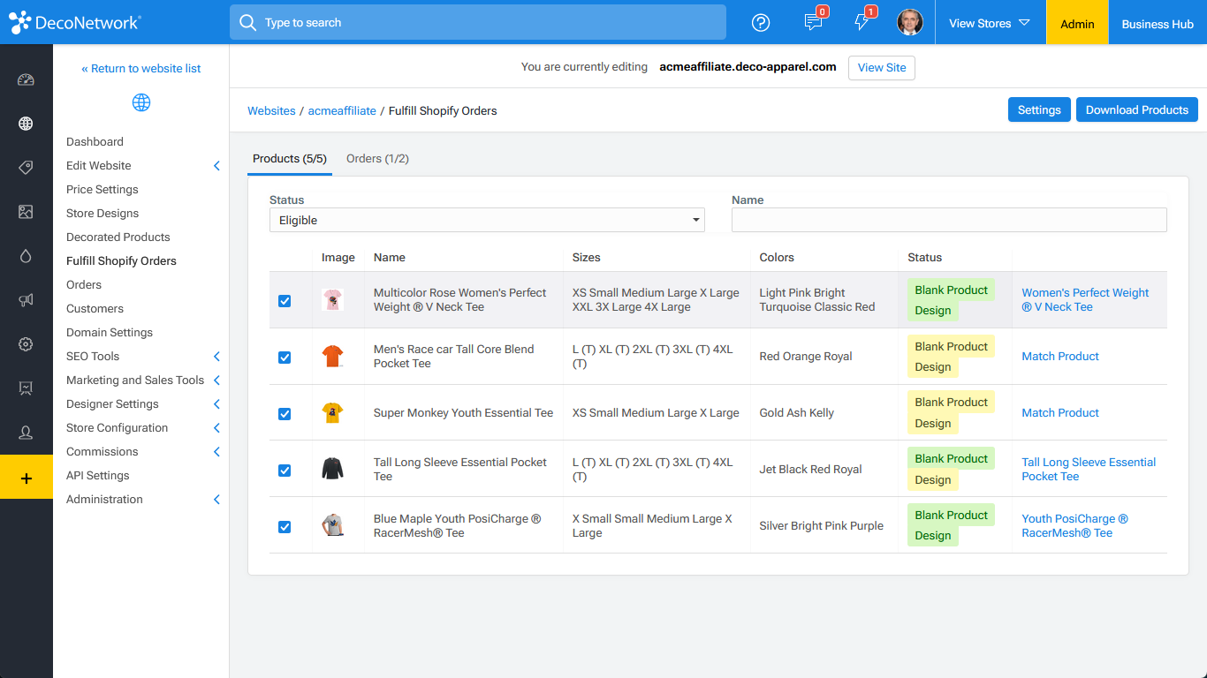1207x678 pixels.
Task: Click the yellow plus button in sidebar
Action: [x=26, y=478]
